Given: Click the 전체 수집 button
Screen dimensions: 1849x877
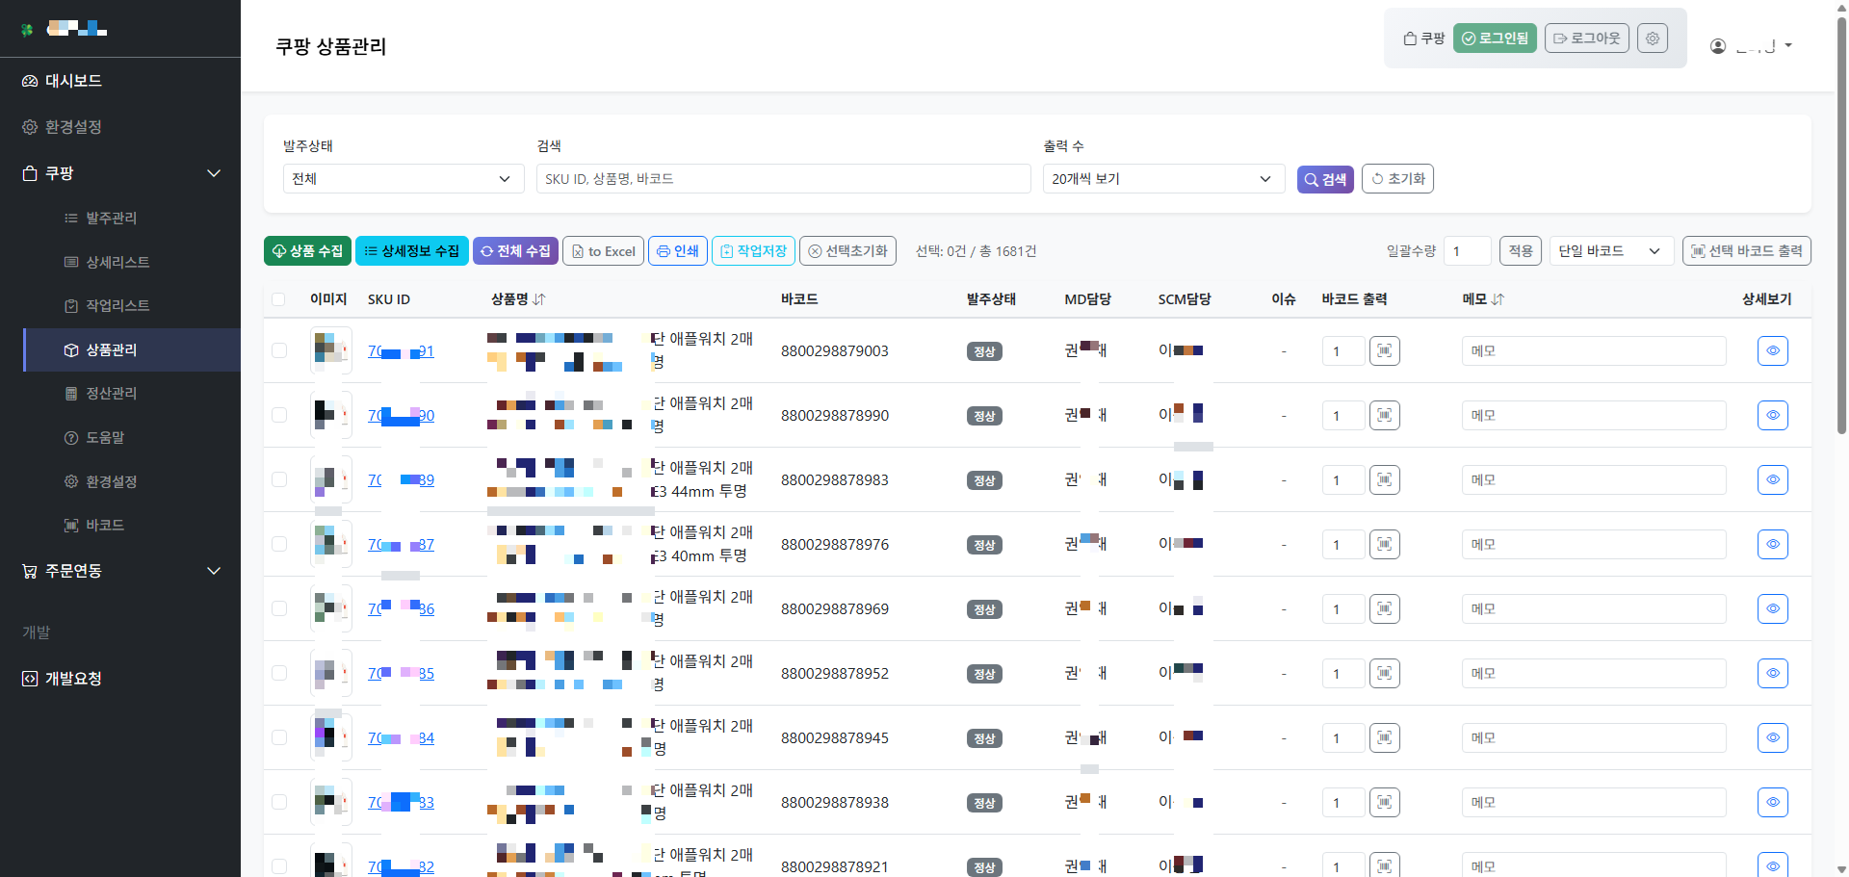Looking at the screenshot, I should 515,251.
